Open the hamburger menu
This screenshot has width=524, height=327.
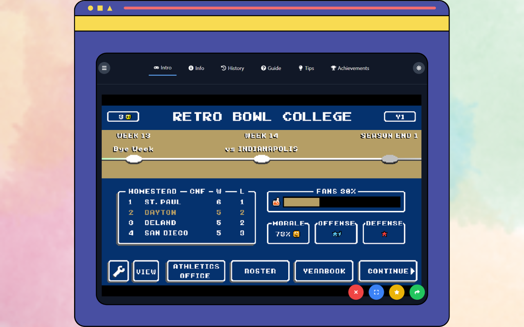[104, 68]
